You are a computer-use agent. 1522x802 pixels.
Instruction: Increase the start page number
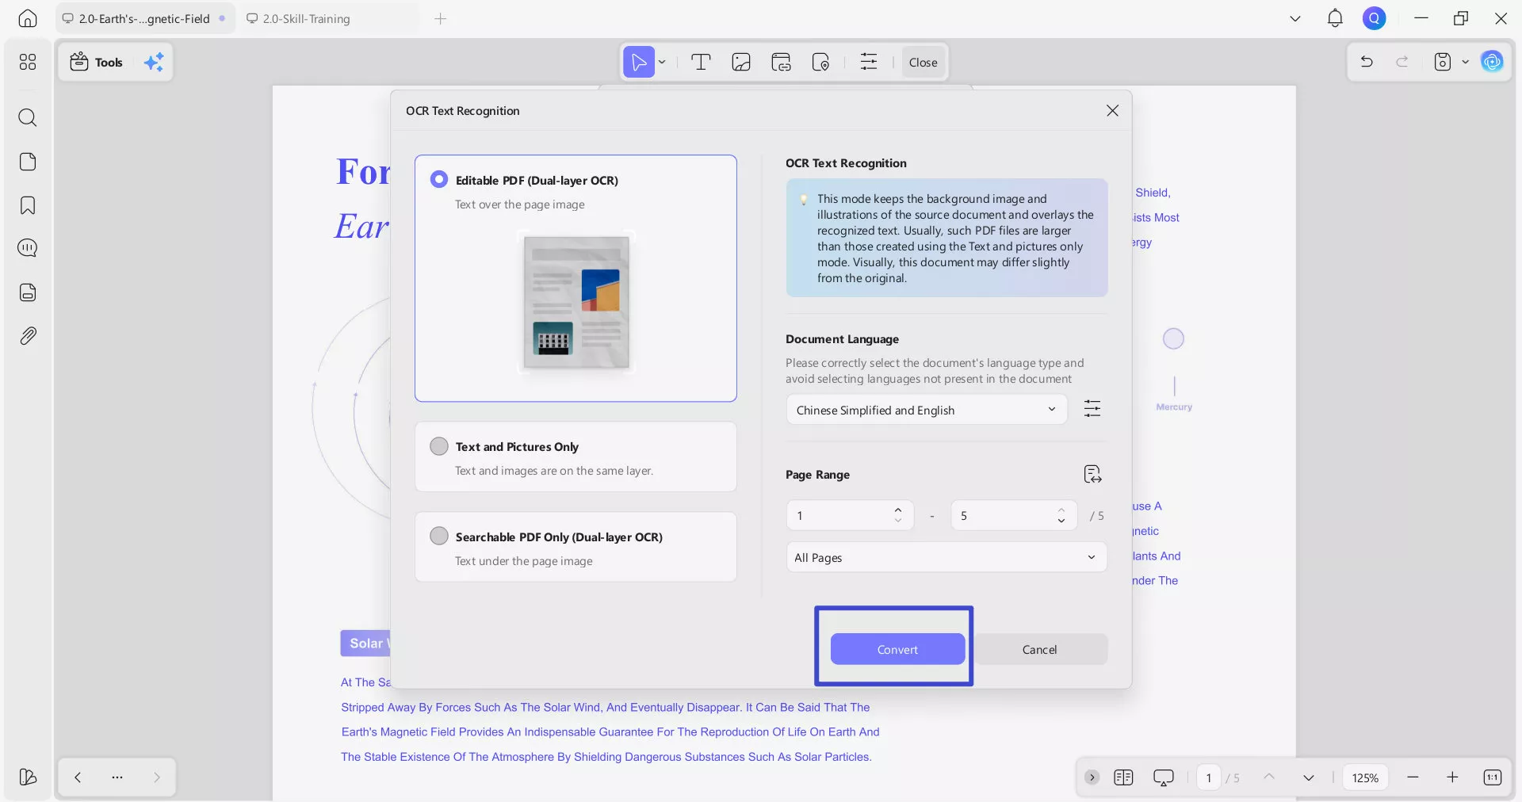(x=898, y=510)
